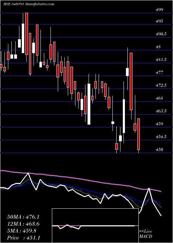Image resolution: width=173 pixels, height=243 pixels.
Task: Click the BSE 543591 MunafaSutra.com title text
Action: tap(29, 4)
